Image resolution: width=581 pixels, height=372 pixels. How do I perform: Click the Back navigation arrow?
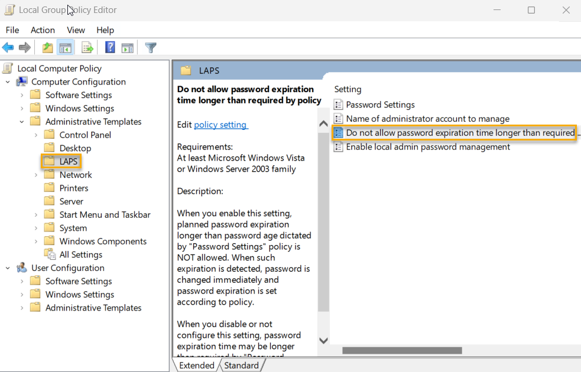pos(8,47)
